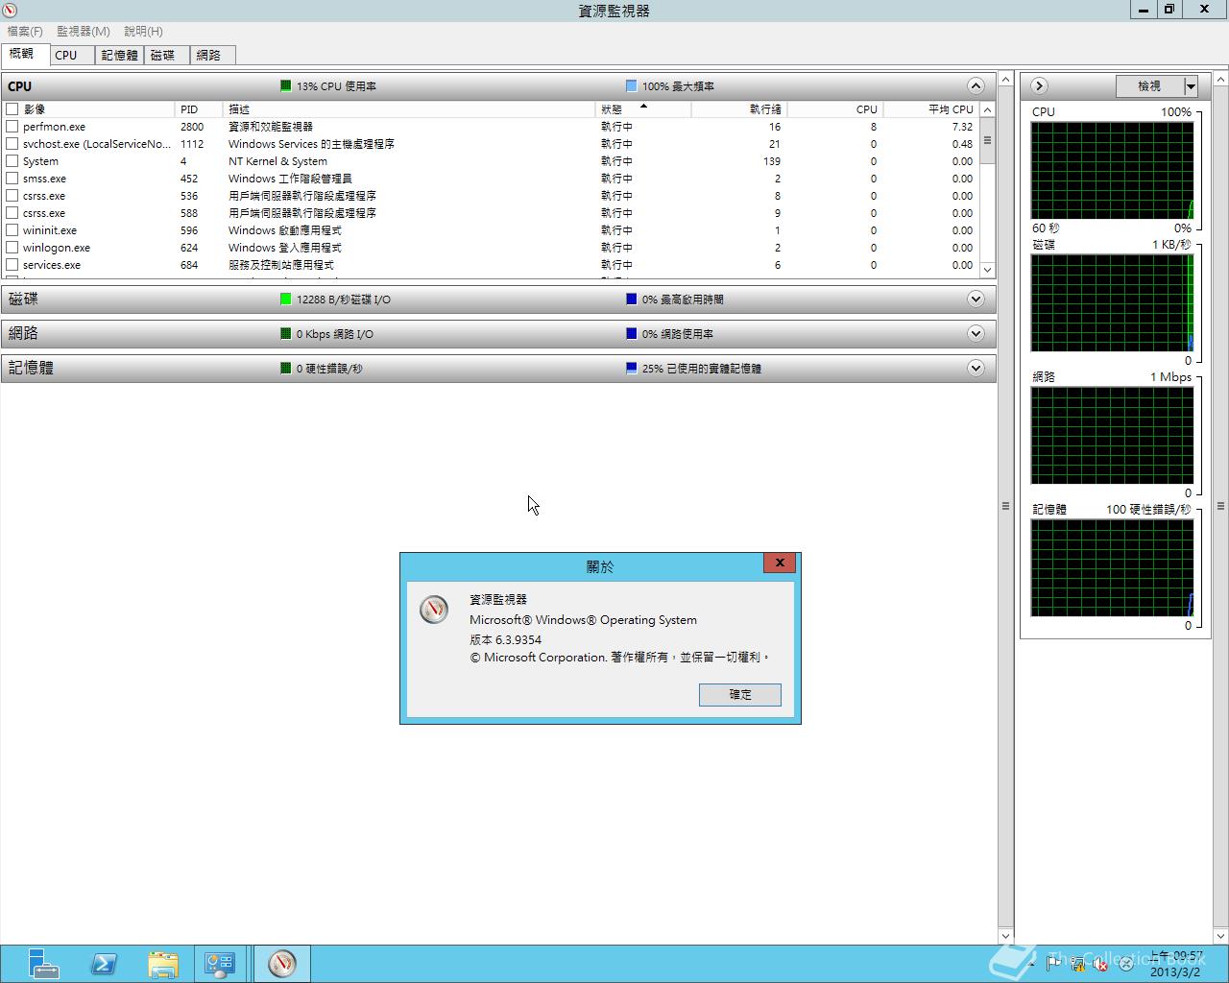The height and width of the screenshot is (983, 1229).
Task: Tick the csrss.exe PID 536 checkbox
Action: [12, 196]
